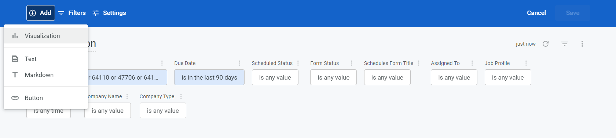Open options dots beside Assigned To filter
This screenshot has width=616, height=138.
pyautogui.click(x=472, y=63)
